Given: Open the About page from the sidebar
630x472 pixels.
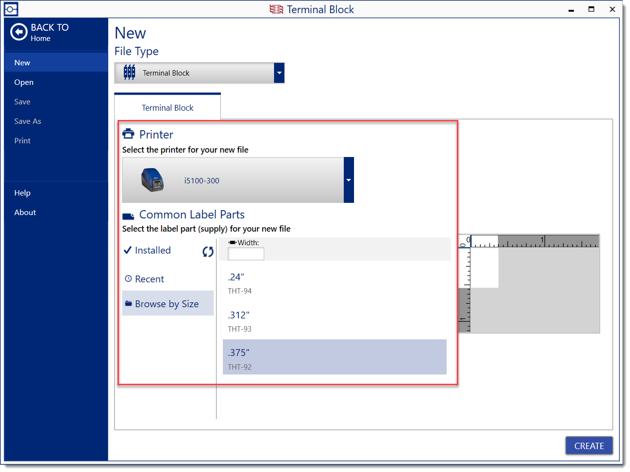Looking at the screenshot, I should pos(25,213).
